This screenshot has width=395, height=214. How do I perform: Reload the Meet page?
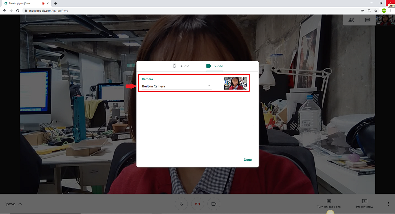pos(18,10)
